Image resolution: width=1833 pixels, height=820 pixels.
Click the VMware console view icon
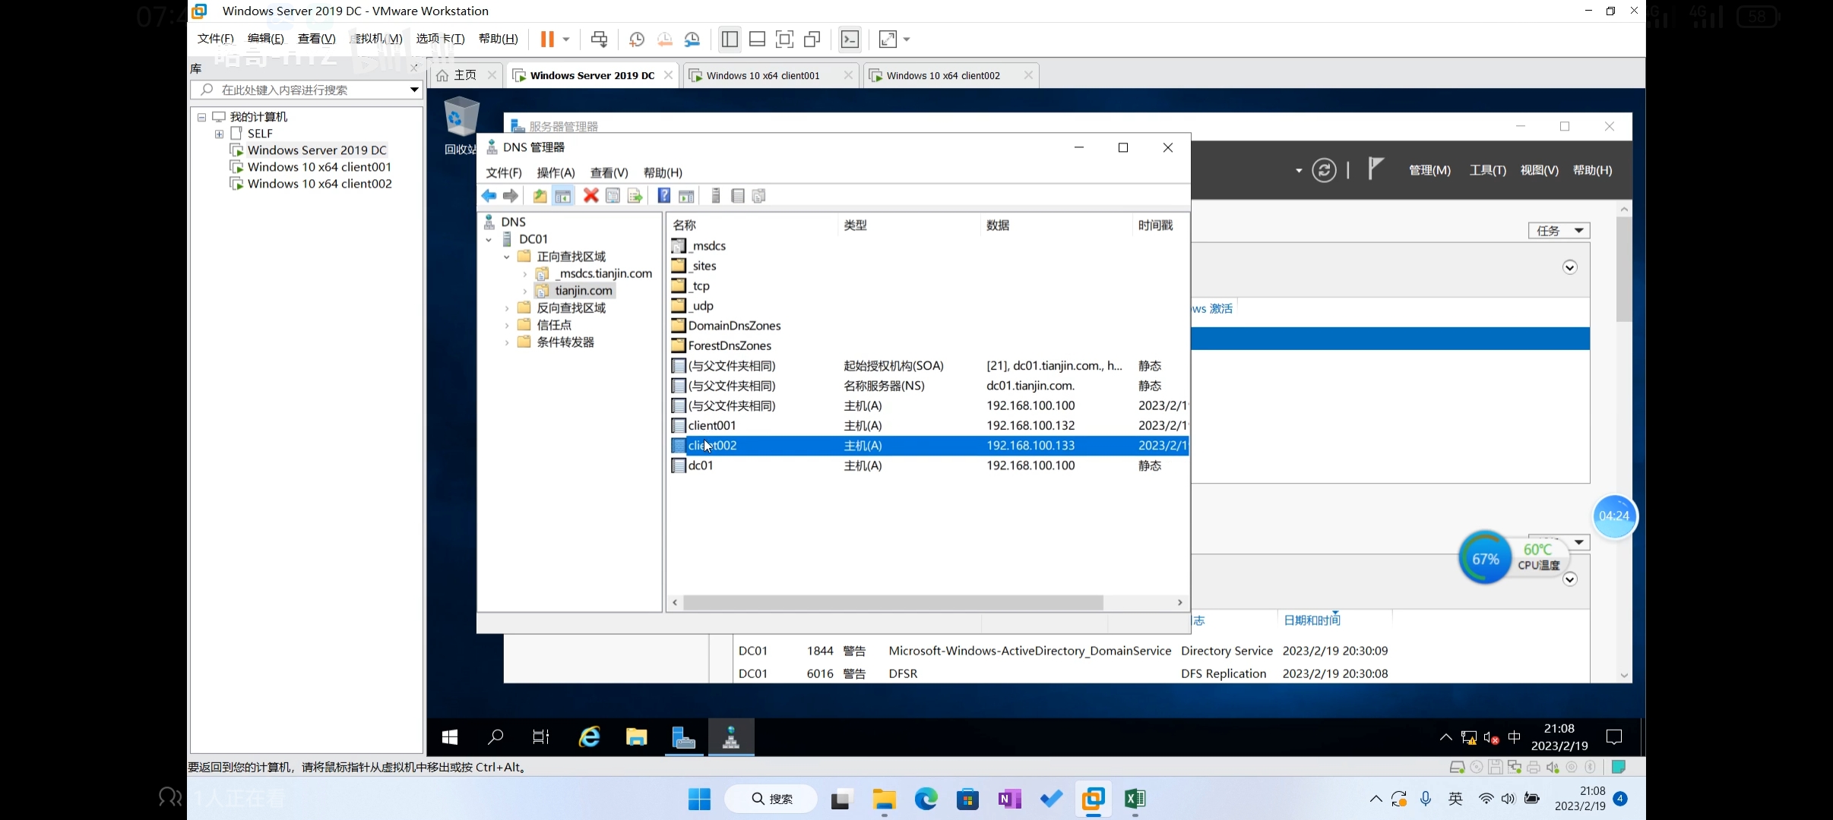850,39
